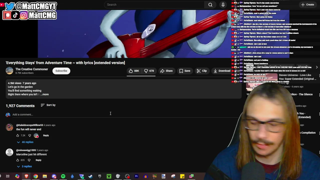The image size is (320, 180).
Task: Start voice search with microphone icon
Action: pos(223,4)
